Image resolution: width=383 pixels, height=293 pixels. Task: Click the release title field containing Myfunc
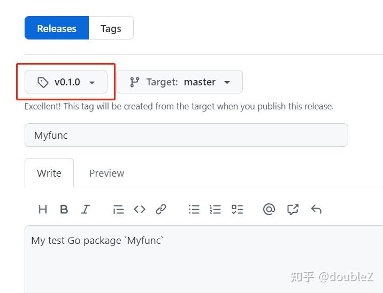point(186,136)
